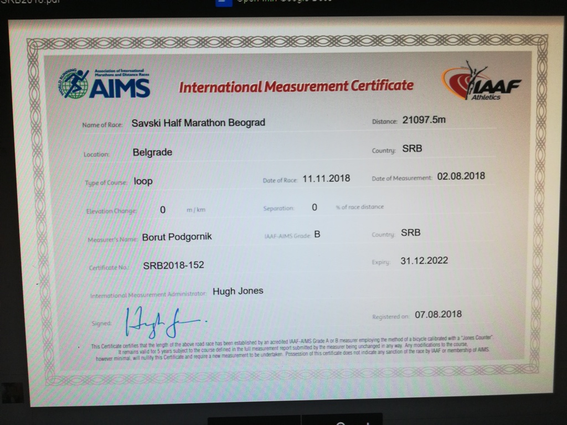Viewport: 567px width, 425px height.
Task: Click the 'Expiry:' label
Action: tap(381, 262)
